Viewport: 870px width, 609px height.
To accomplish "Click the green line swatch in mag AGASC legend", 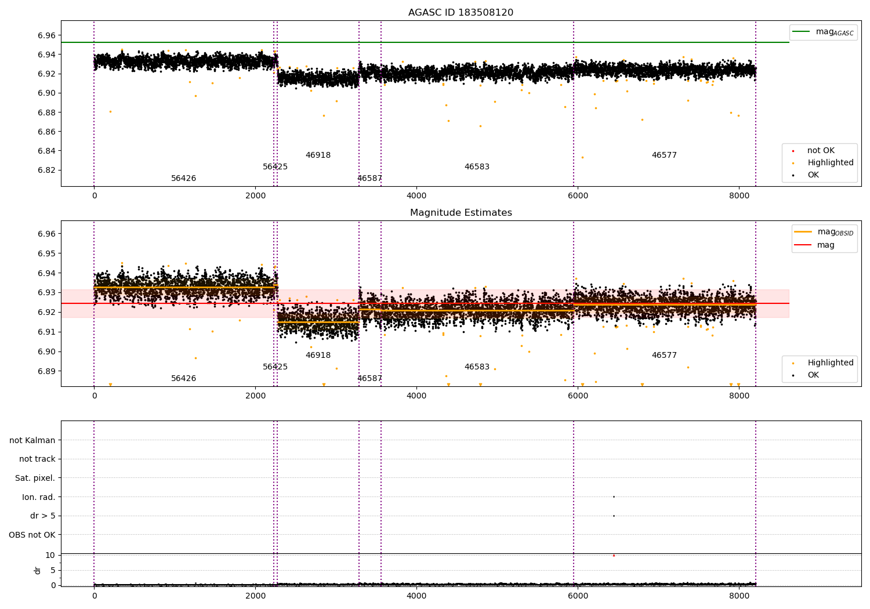I will coord(802,31).
